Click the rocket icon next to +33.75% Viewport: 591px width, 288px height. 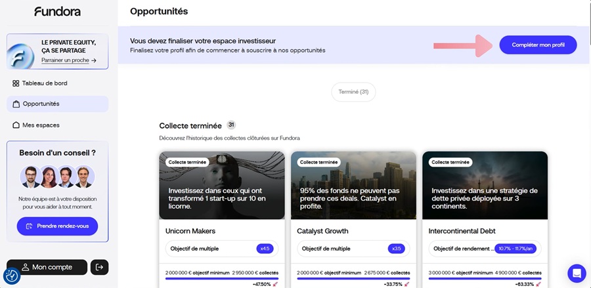[x=406, y=284]
